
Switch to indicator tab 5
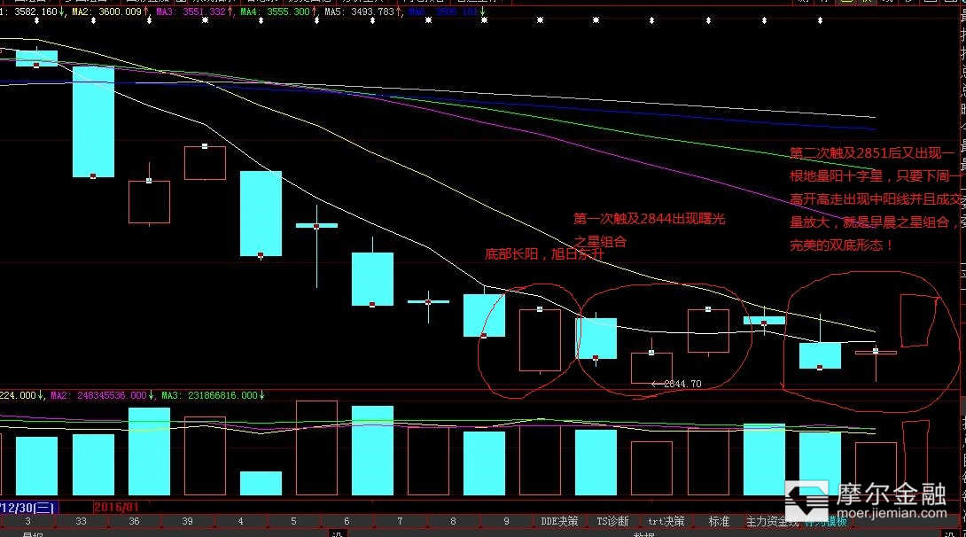point(293,522)
